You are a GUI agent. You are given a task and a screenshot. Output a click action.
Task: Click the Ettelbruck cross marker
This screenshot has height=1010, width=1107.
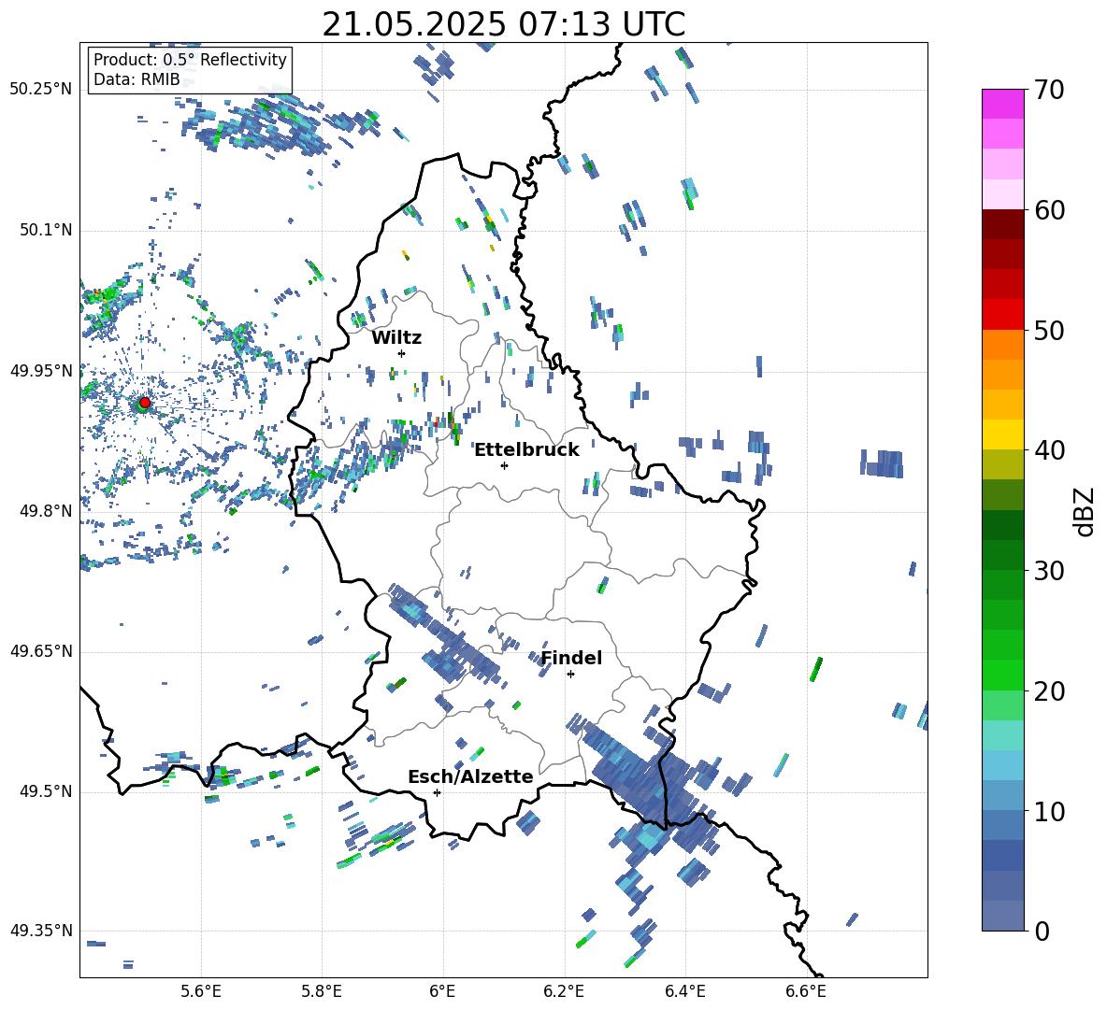[504, 465]
